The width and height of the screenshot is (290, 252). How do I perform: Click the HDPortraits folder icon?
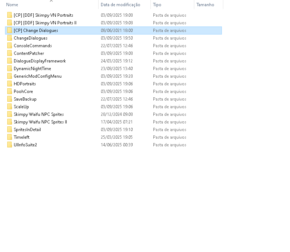(9, 84)
